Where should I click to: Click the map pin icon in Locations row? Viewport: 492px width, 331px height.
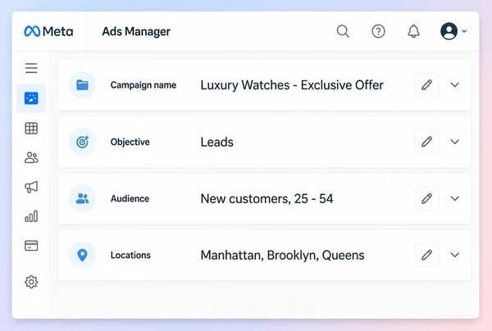pyautogui.click(x=82, y=255)
